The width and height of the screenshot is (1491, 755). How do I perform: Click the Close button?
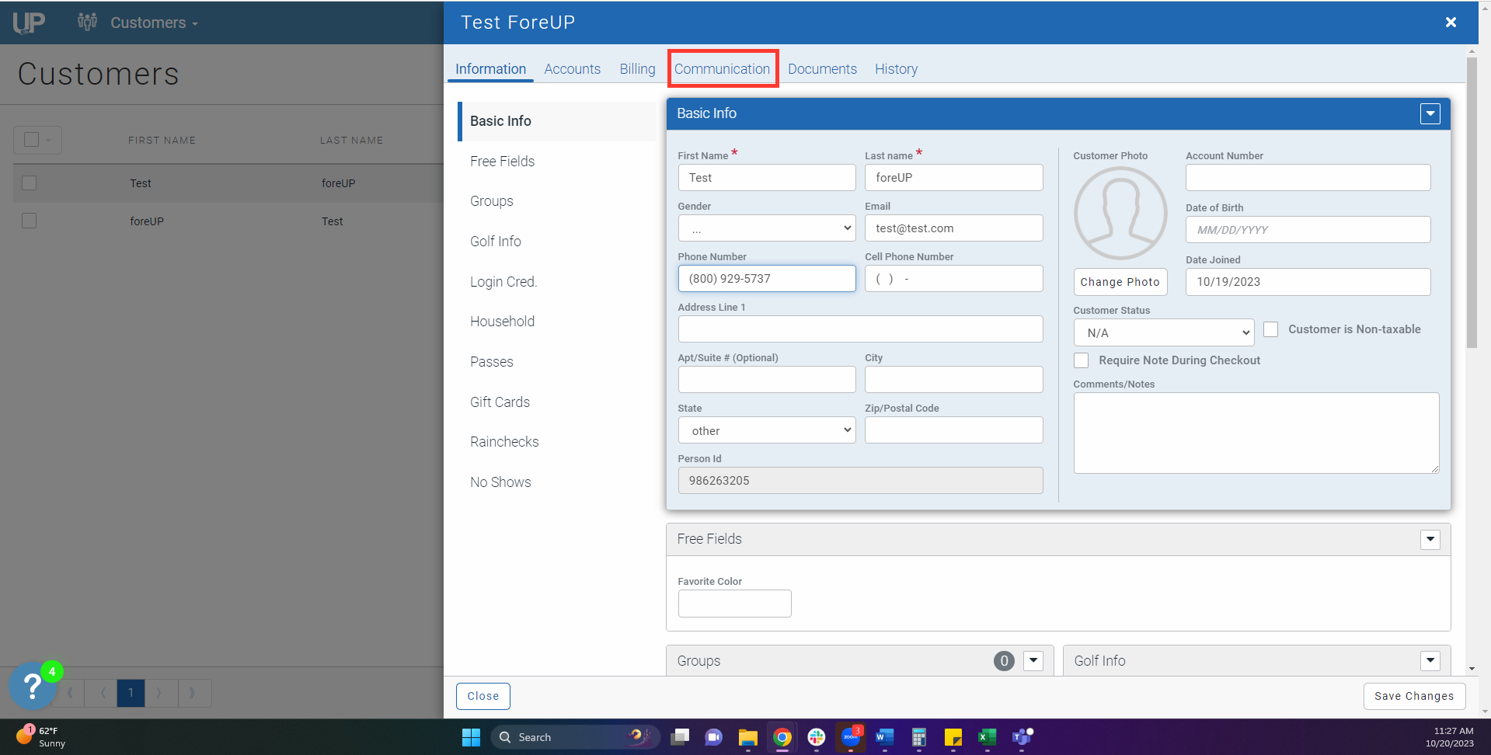(x=482, y=696)
